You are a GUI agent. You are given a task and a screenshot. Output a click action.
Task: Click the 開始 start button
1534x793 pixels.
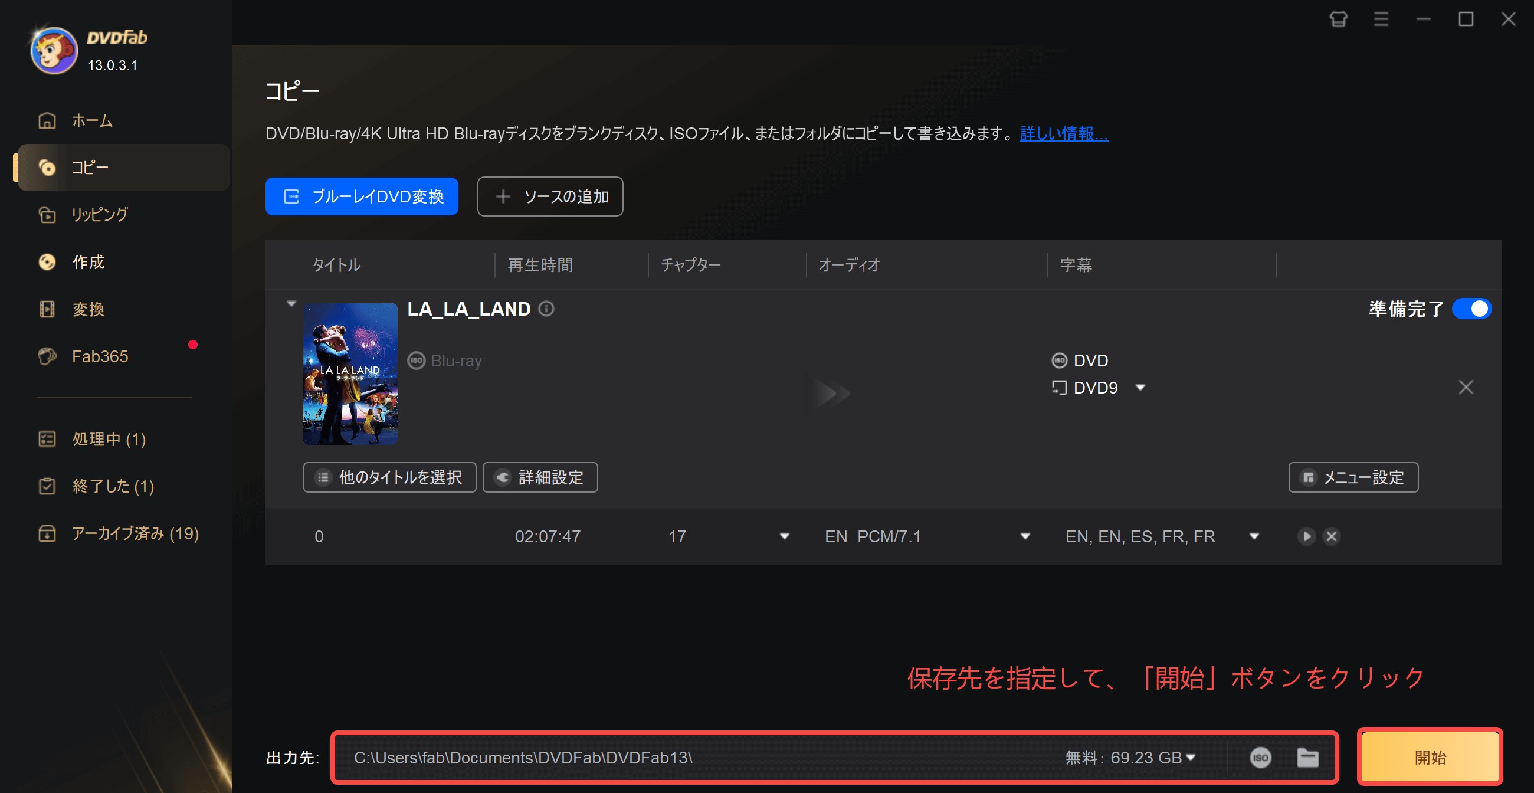1430,758
